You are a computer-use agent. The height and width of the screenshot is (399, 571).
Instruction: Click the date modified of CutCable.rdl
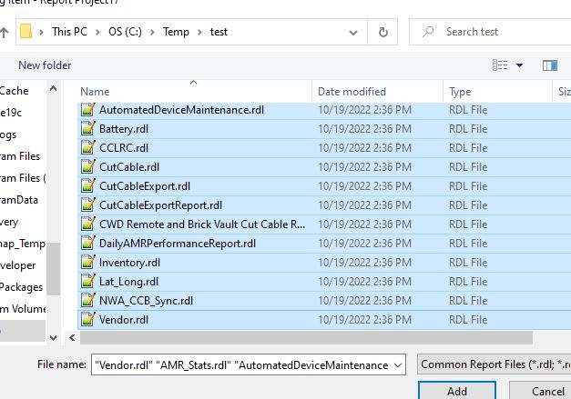point(364,167)
